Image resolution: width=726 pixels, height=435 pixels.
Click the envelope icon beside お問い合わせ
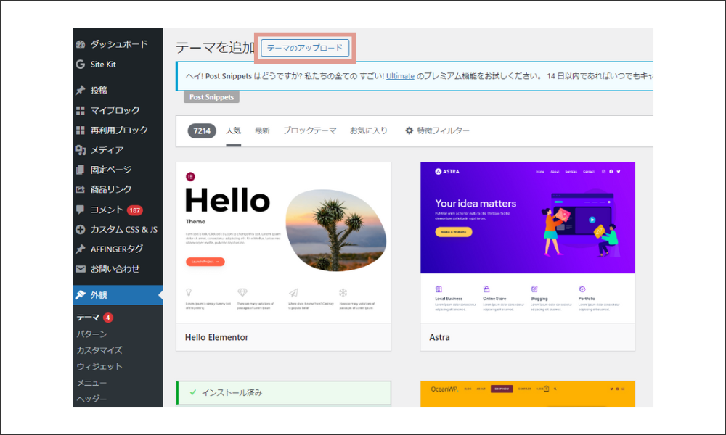coord(81,269)
